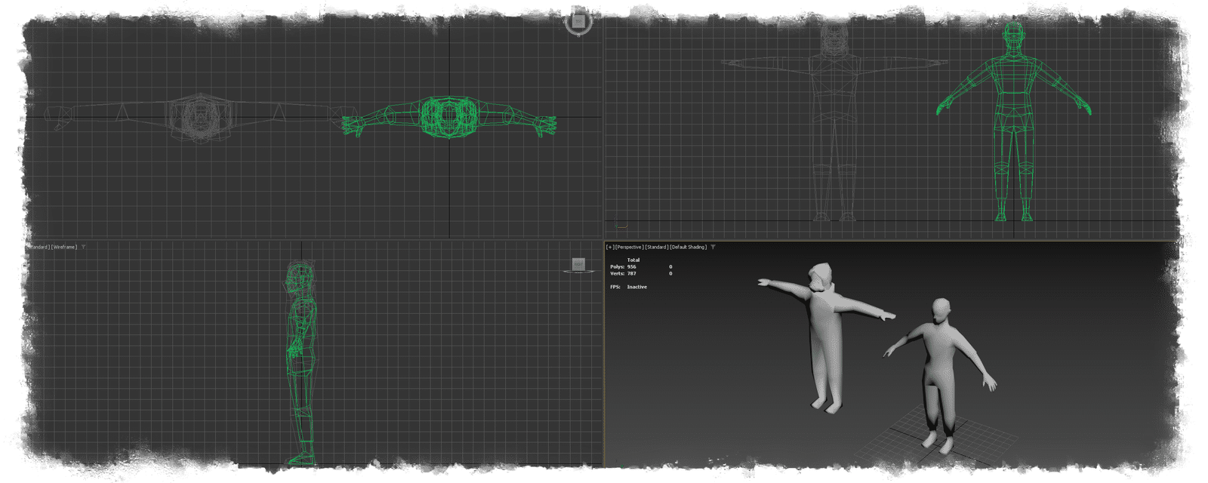The image size is (1208, 483).
Task: Open the [Standard] menu in Perspective viewport
Action: click(x=657, y=247)
